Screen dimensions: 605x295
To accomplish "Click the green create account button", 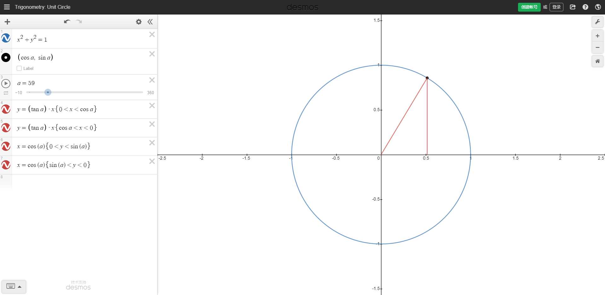I will [x=529, y=7].
